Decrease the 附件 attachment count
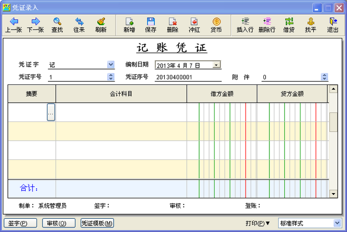 point(325,79)
